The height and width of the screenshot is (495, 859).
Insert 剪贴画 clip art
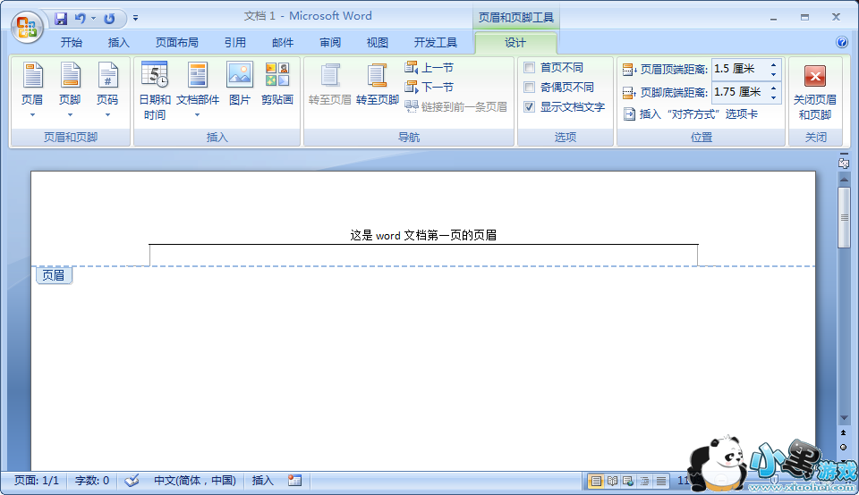[277, 84]
